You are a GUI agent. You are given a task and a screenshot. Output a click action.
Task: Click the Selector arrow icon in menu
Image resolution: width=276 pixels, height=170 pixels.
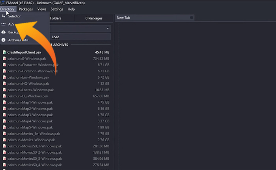click(x=4, y=16)
